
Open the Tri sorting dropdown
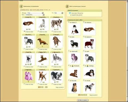tap(58, 13)
